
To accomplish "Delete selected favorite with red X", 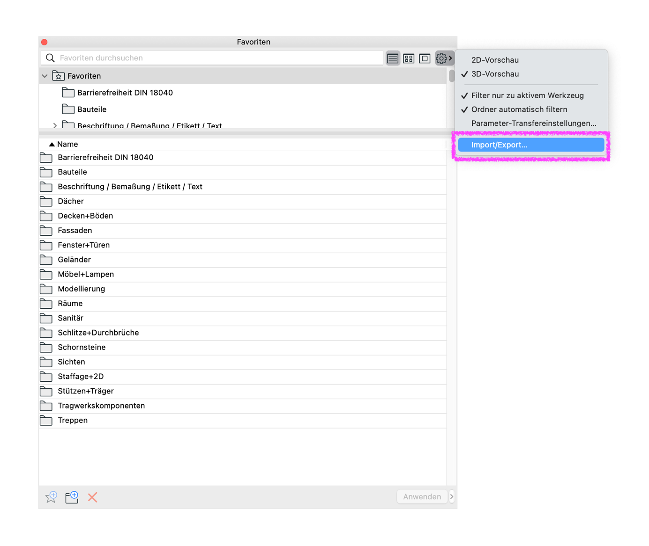I will (x=92, y=497).
